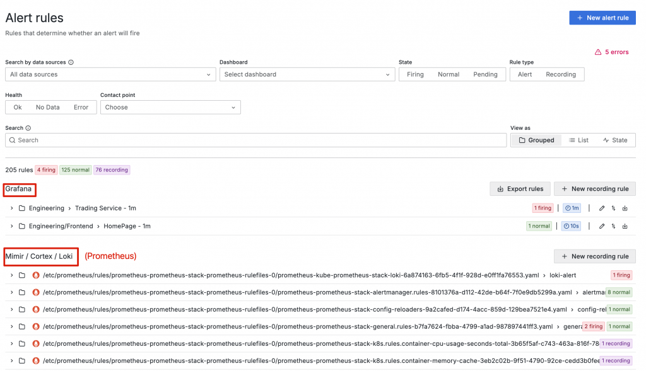Export the Trading Service - 1m group

tap(625, 208)
